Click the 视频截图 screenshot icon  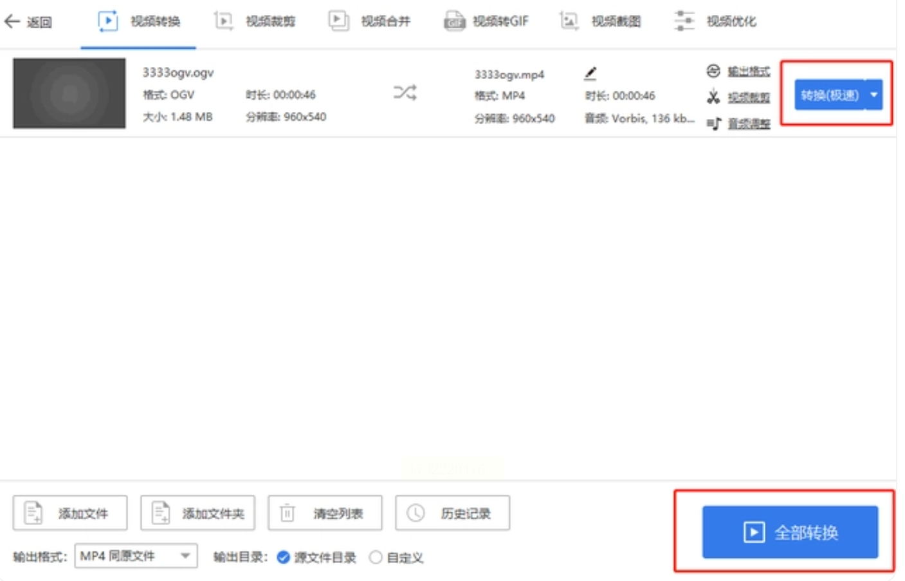(x=569, y=21)
